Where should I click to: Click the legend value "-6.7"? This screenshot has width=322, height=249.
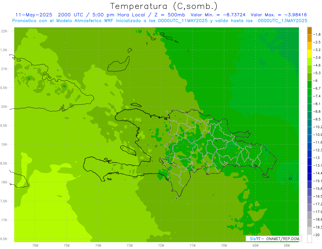pyautogui.click(x=317, y=88)
